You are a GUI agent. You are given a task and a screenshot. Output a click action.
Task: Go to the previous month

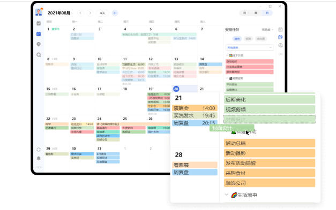[x=80, y=13]
